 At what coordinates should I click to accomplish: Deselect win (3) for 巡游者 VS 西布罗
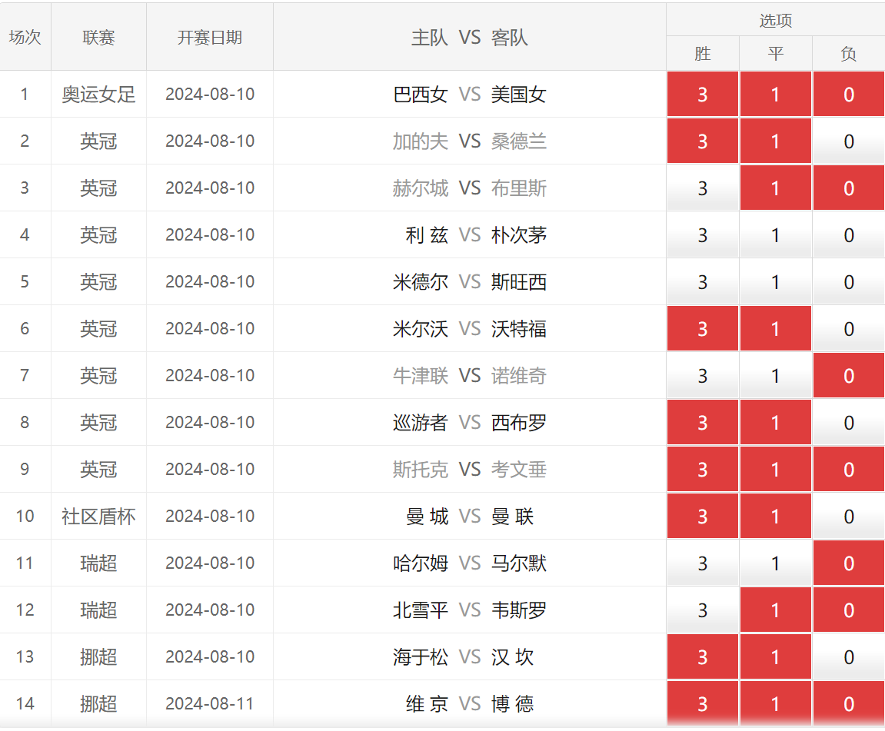[703, 422]
